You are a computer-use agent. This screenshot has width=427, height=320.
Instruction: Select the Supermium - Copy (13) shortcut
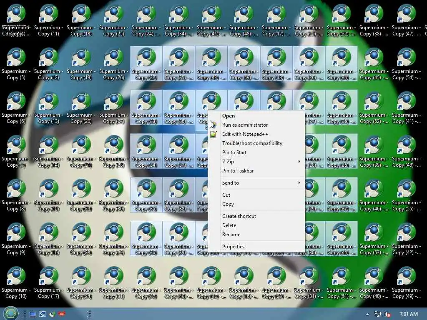click(48, 108)
